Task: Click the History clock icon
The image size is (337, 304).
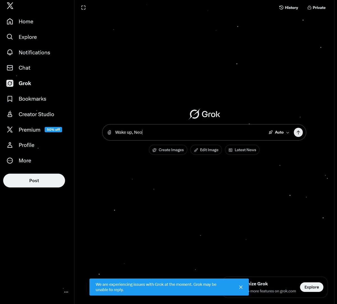Action: pyautogui.click(x=281, y=8)
